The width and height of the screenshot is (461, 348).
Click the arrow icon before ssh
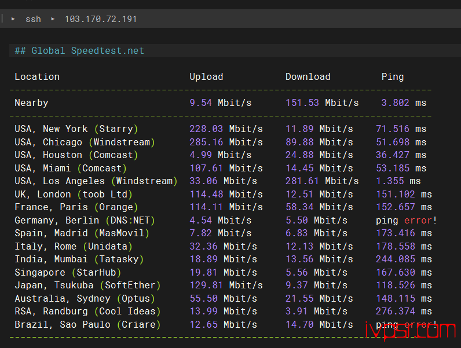pos(13,19)
